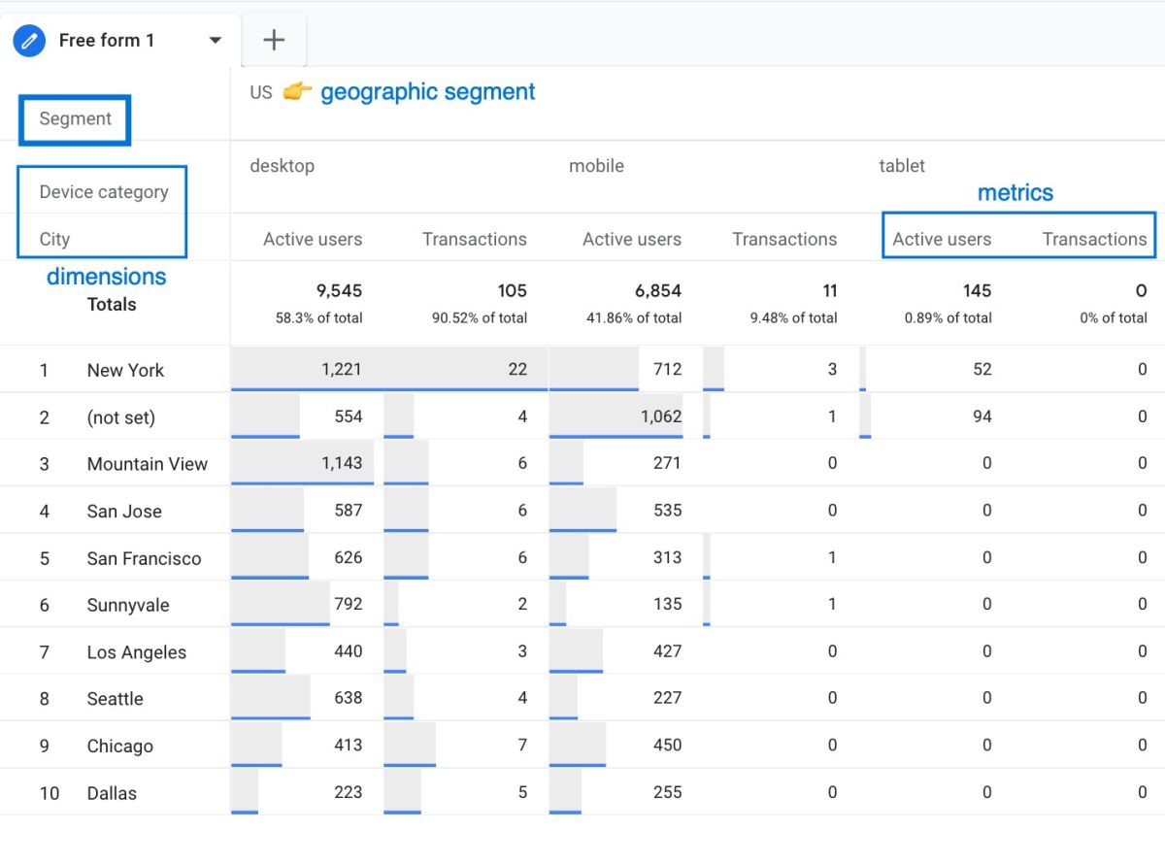Select the (not set) city row
Image resolution: width=1165 pixels, height=864 pixels.
pos(120,417)
